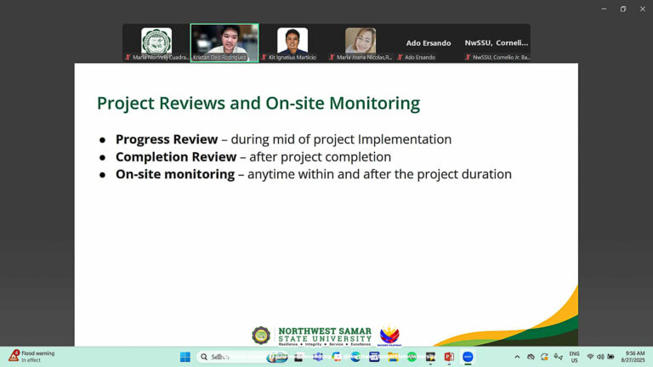Switch to the Zoom taskbar icon
The image size is (653, 367).
tap(468, 357)
